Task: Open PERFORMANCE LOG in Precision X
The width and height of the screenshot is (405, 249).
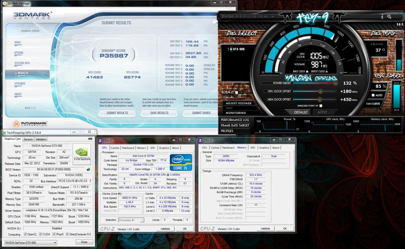Action: pos(235,120)
